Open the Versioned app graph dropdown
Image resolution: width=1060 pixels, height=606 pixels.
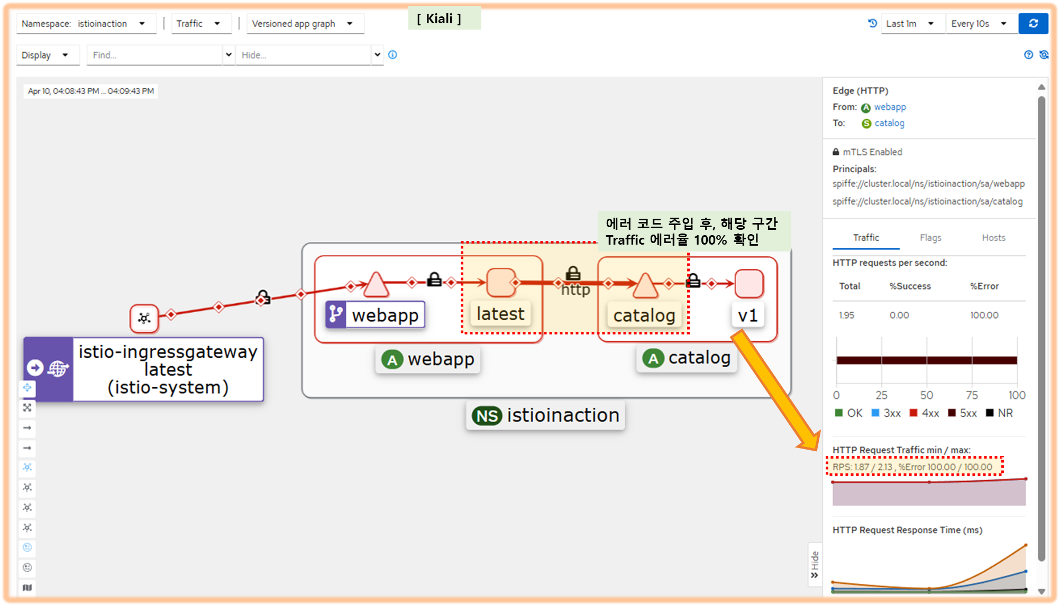click(305, 24)
